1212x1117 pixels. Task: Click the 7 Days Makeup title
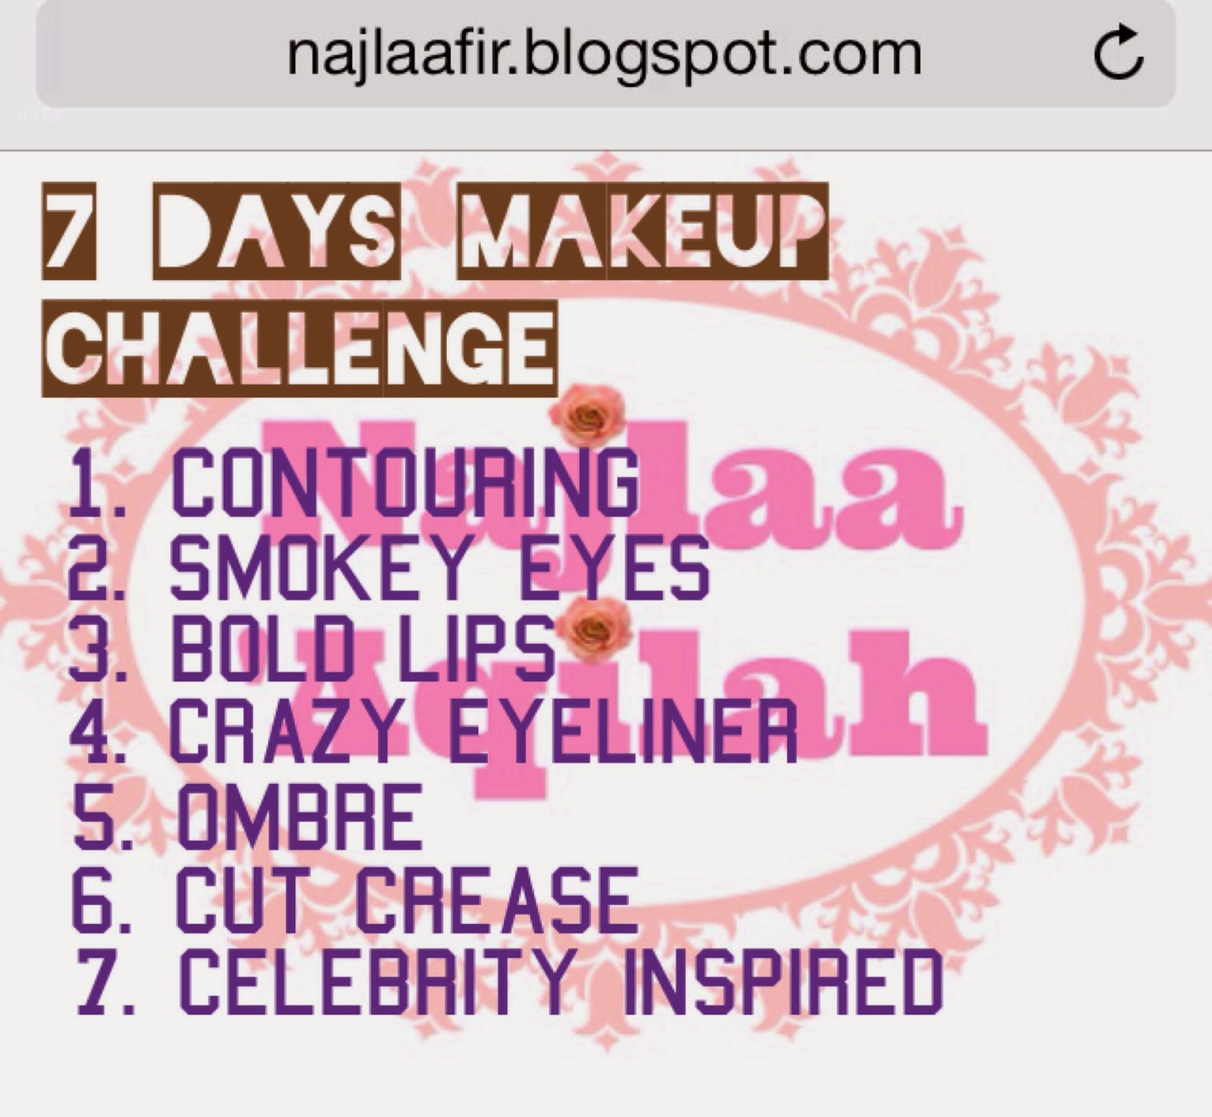point(435,235)
